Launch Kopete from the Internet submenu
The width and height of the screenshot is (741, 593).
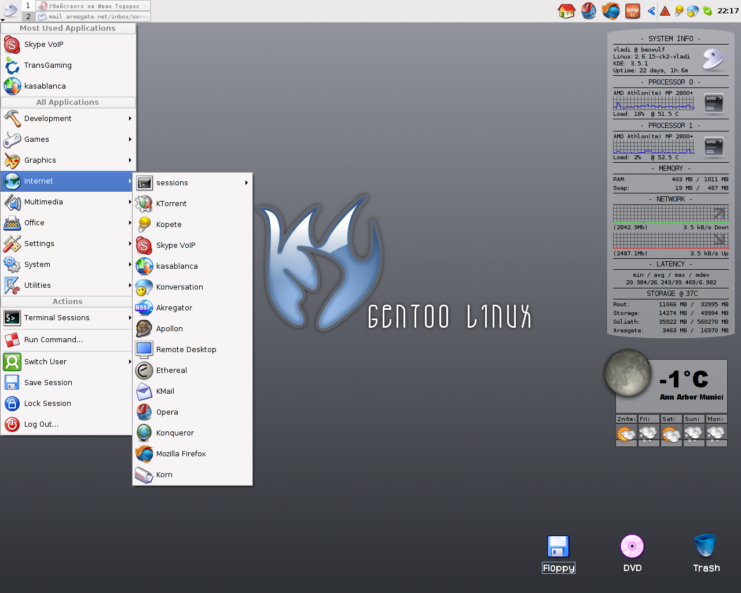pyautogui.click(x=193, y=225)
